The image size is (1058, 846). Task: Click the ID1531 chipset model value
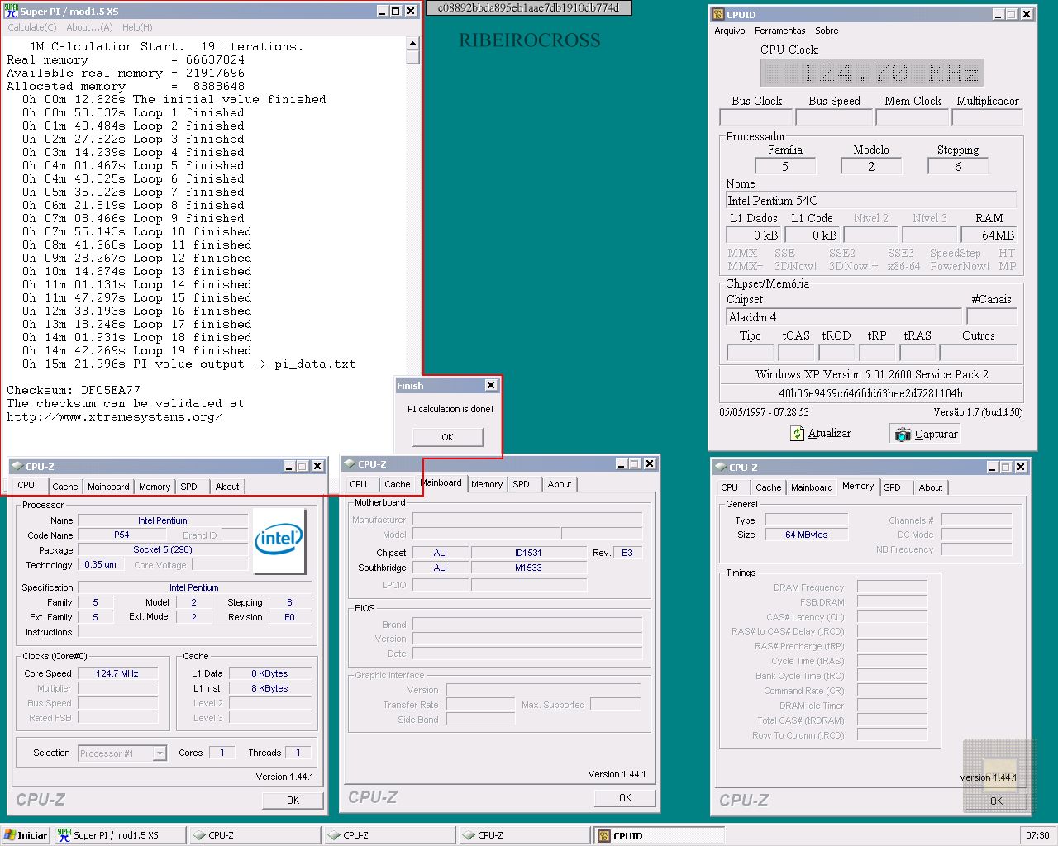click(x=528, y=553)
